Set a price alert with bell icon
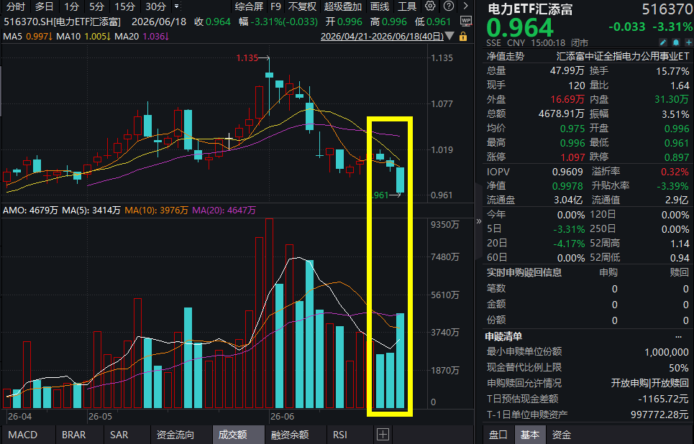 click(x=676, y=42)
